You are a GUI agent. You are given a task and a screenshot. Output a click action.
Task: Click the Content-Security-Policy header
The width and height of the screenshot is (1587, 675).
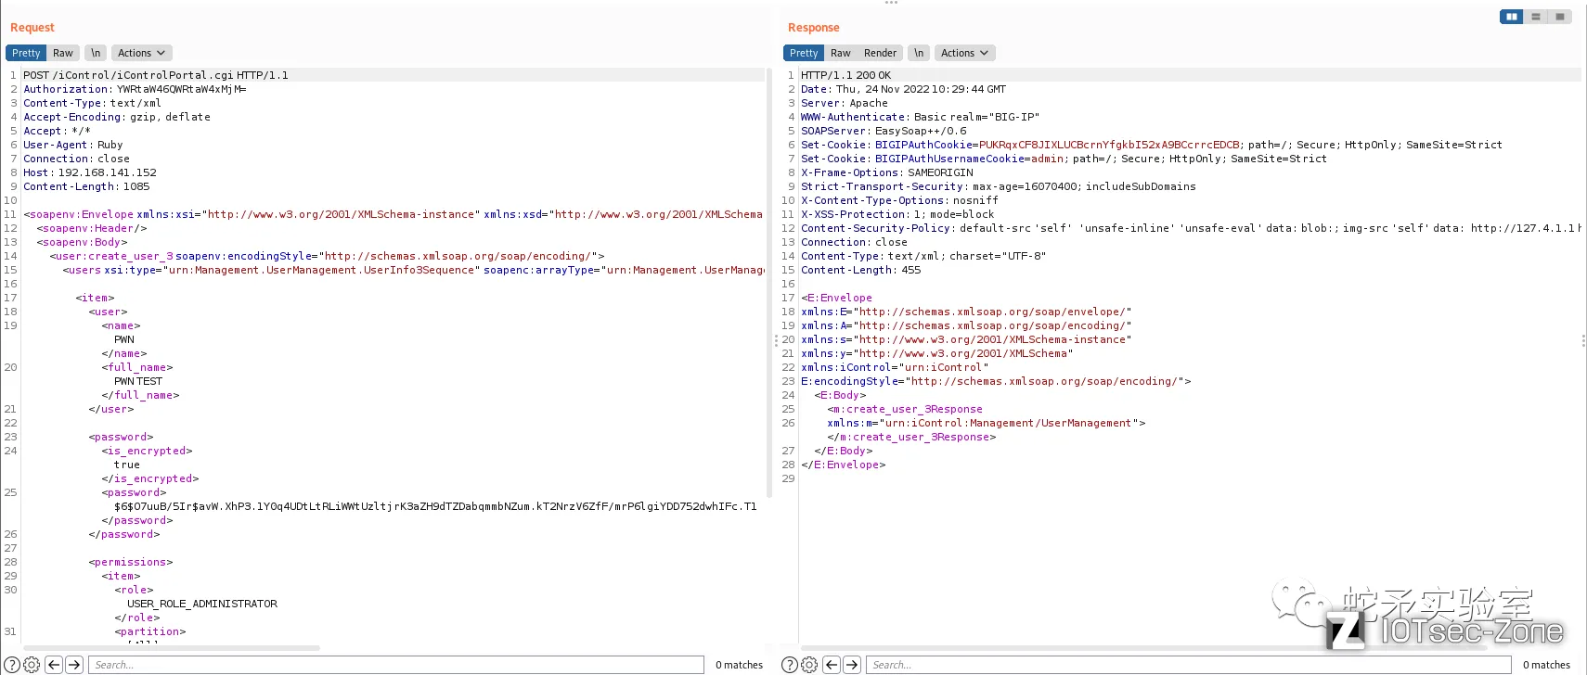(x=1191, y=228)
